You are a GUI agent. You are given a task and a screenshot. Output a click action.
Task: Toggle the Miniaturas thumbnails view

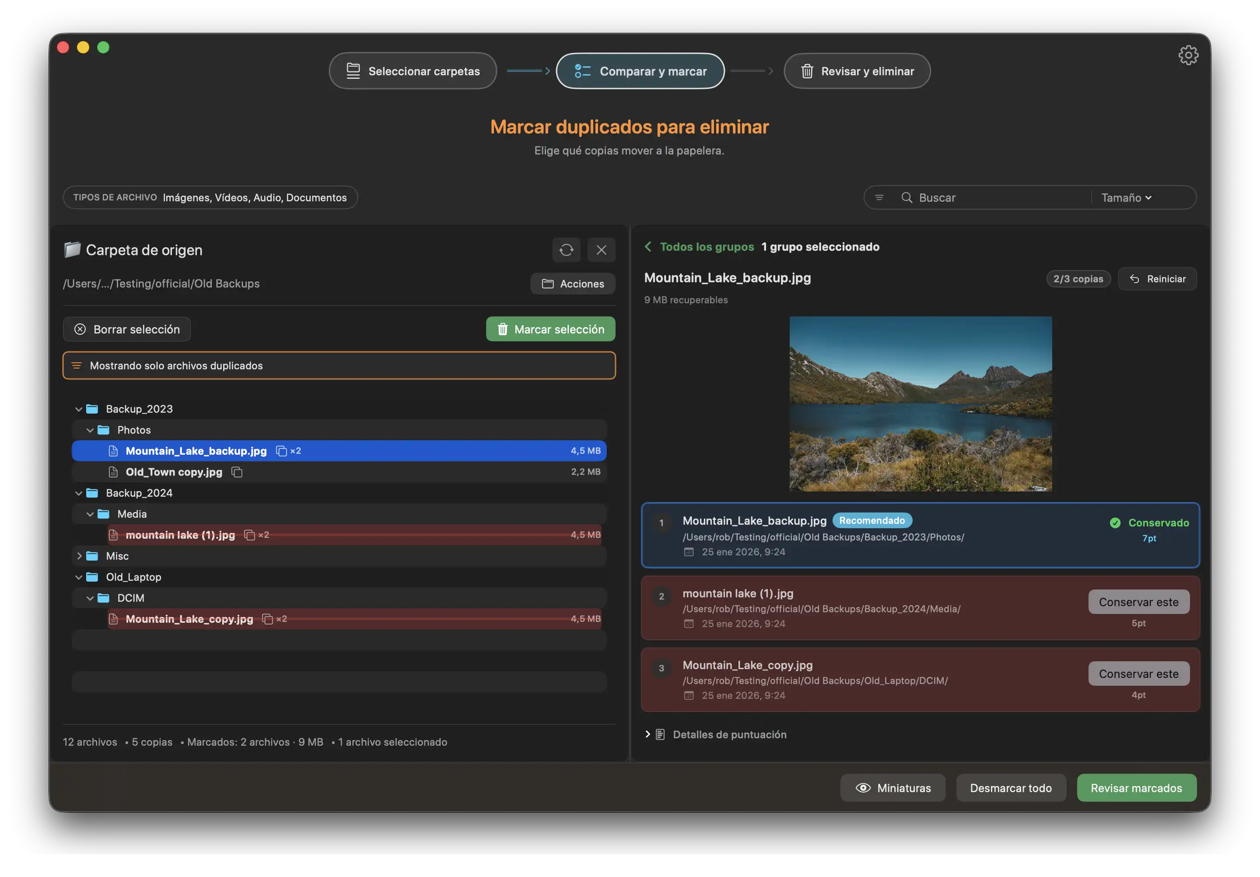[893, 788]
